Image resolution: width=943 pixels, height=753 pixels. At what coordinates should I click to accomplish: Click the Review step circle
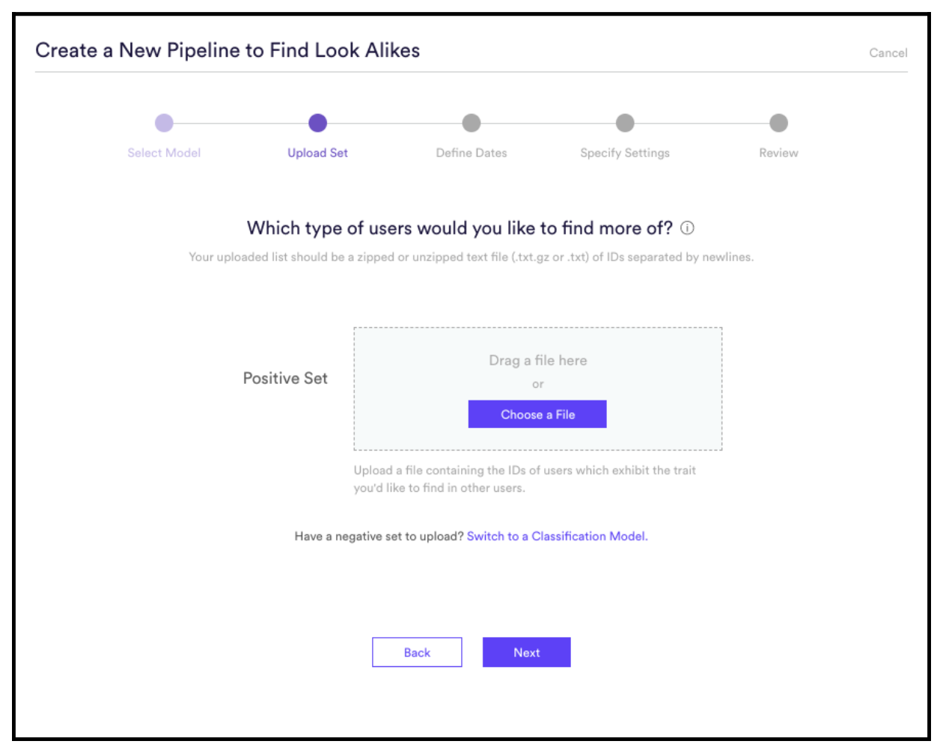778,123
